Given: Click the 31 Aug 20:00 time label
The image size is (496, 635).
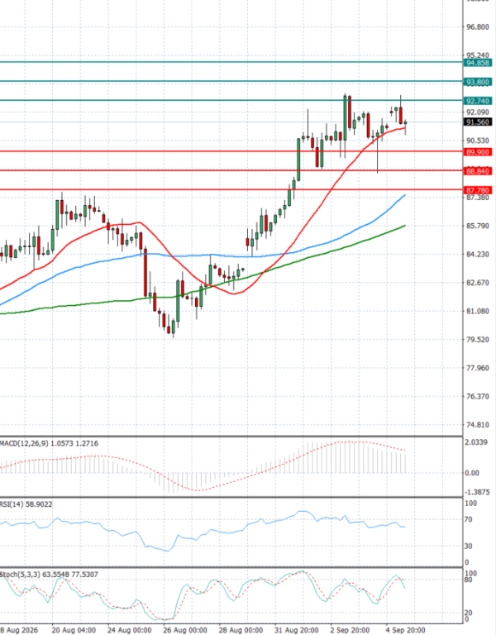Looking at the screenshot, I should (x=297, y=631).
